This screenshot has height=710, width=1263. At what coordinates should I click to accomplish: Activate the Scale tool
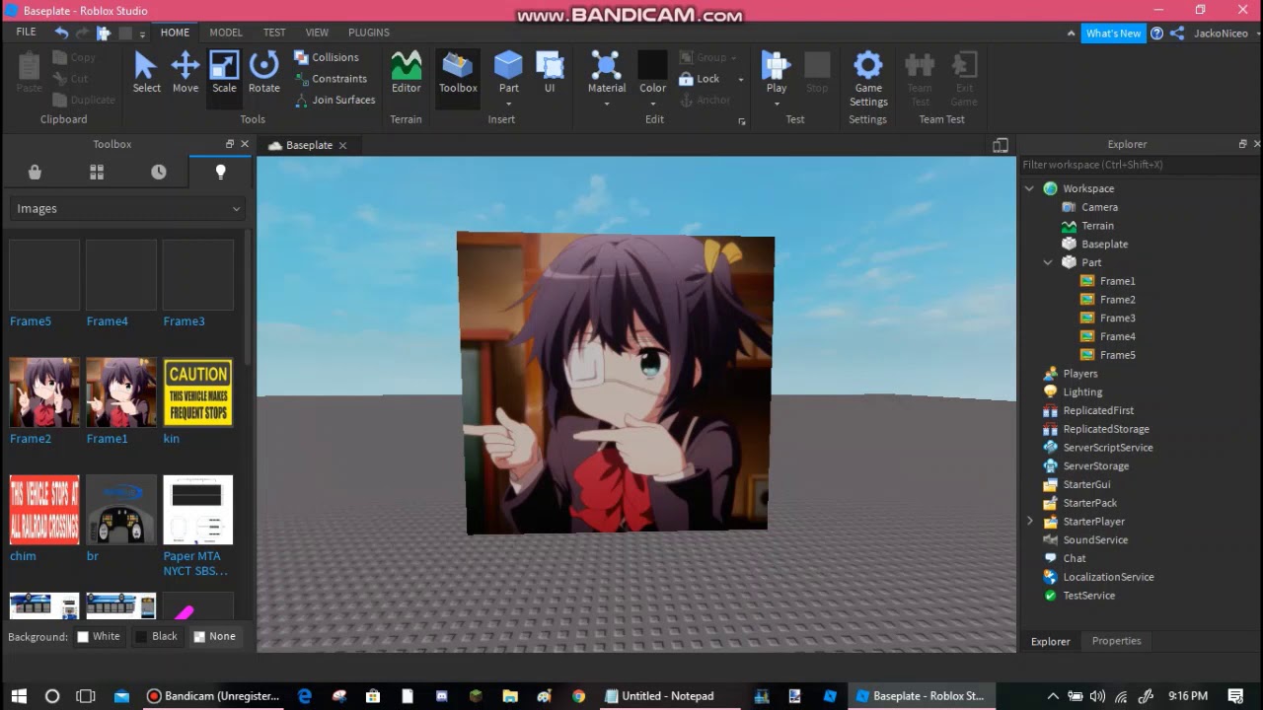(x=224, y=73)
